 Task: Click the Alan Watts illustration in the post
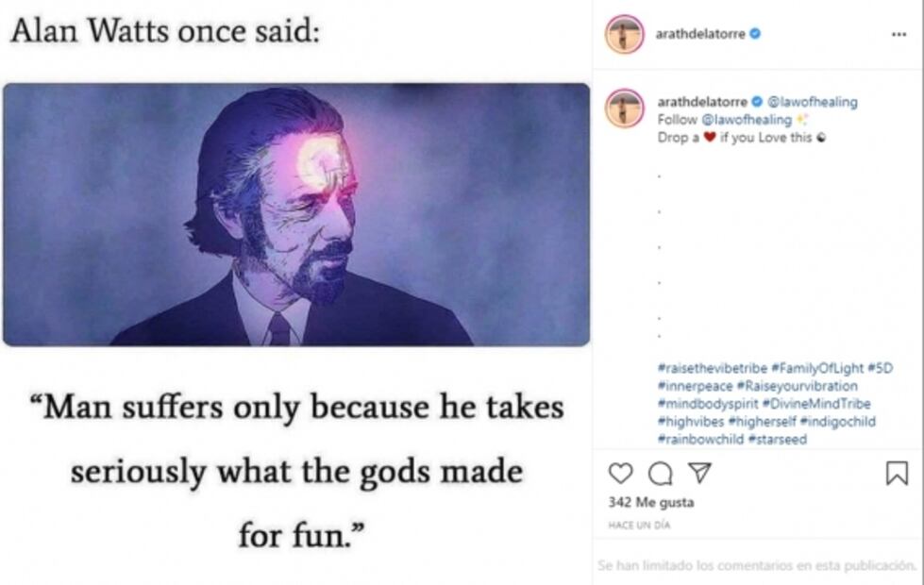pos(295,214)
